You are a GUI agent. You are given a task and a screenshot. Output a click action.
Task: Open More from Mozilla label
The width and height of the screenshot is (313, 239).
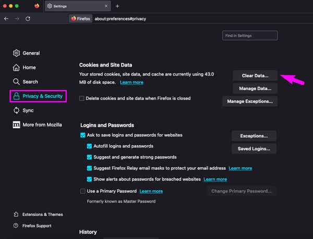coord(42,125)
